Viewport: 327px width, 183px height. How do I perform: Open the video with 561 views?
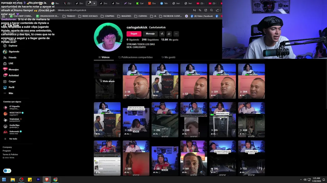point(194,158)
